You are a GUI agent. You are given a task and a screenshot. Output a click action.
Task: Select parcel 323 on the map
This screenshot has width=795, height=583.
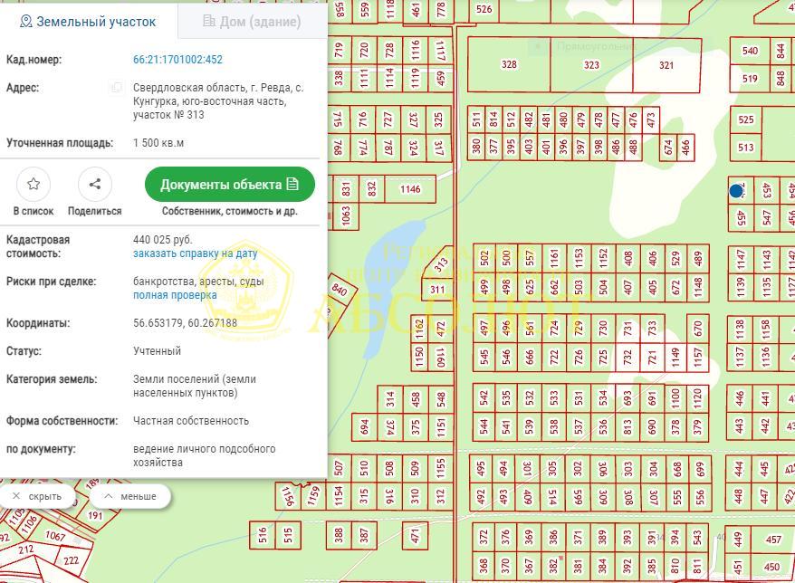(x=591, y=64)
